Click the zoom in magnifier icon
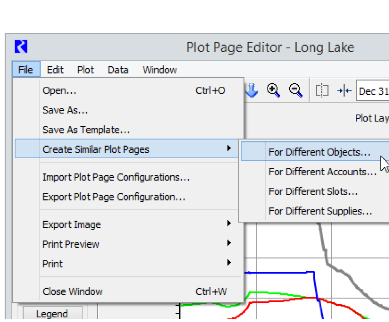 [x=273, y=91]
